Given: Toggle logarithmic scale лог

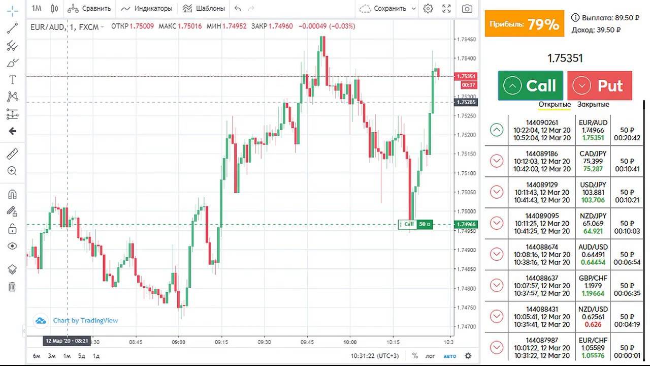Looking at the screenshot, I should [x=430, y=356].
